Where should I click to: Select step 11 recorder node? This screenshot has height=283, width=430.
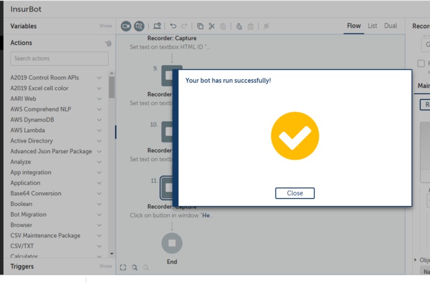(167, 188)
